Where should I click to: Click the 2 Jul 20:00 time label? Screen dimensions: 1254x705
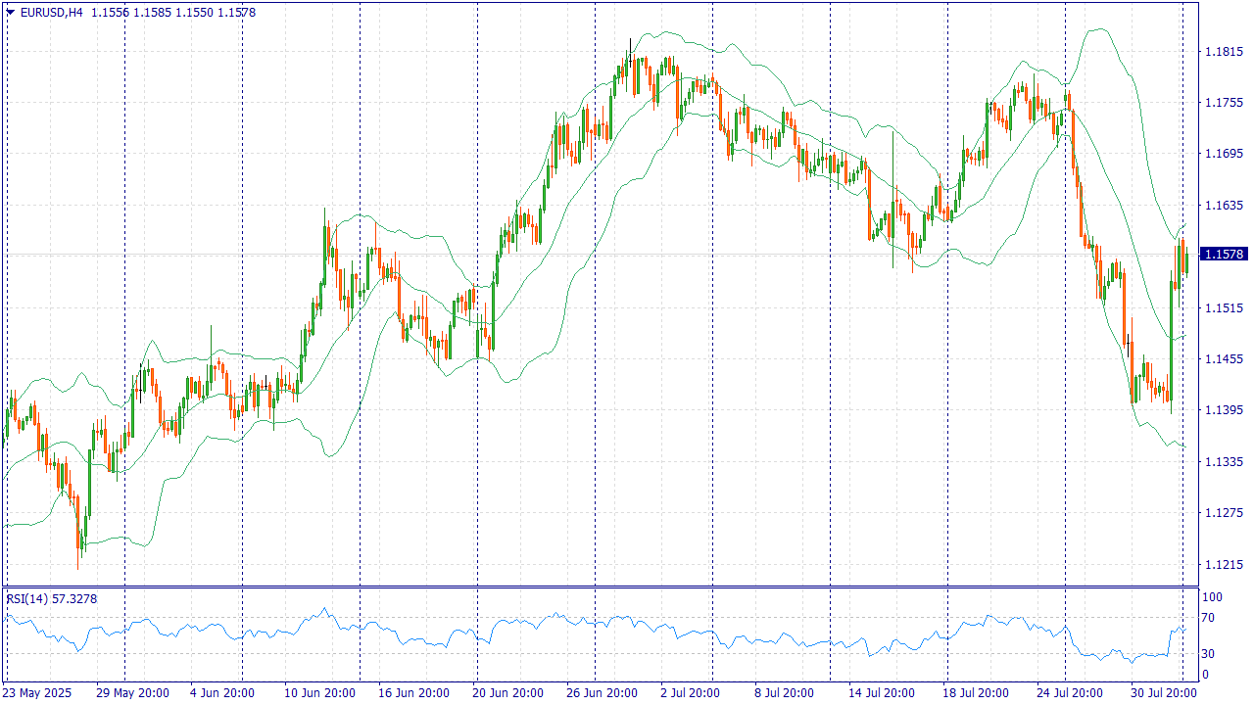(690, 693)
